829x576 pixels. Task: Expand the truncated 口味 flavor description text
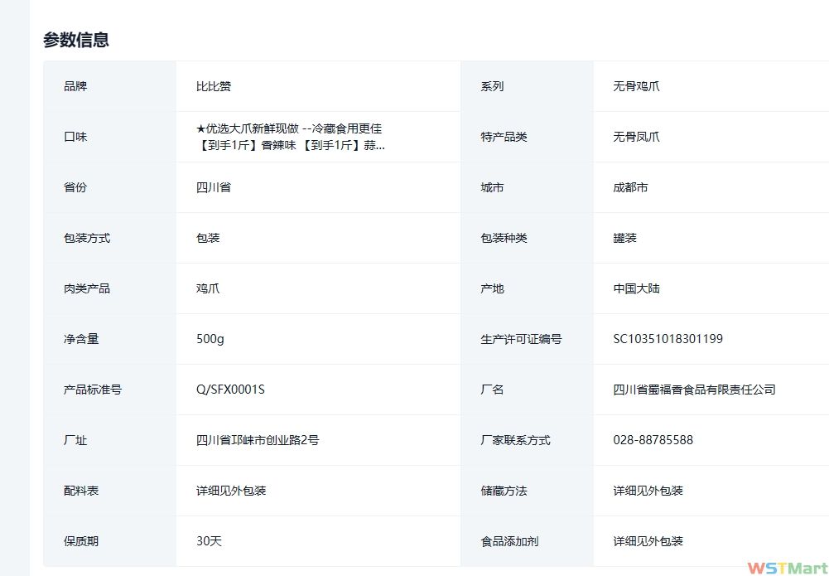click(290, 138)
